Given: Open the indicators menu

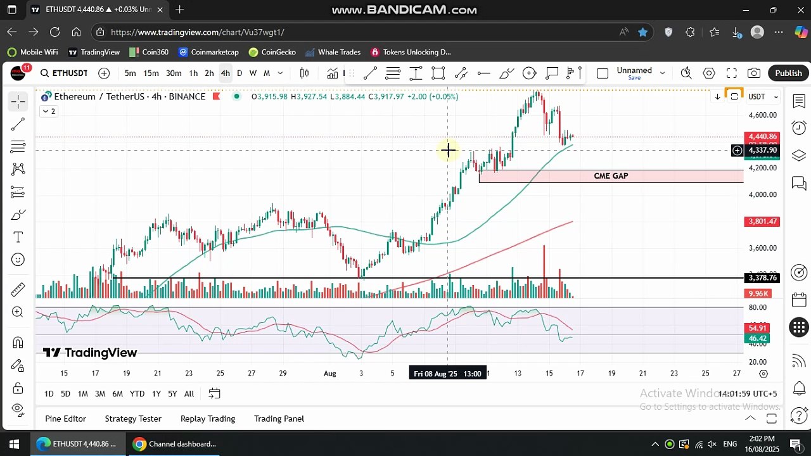Looking at the screenshot, I should [x=332, y=73].
